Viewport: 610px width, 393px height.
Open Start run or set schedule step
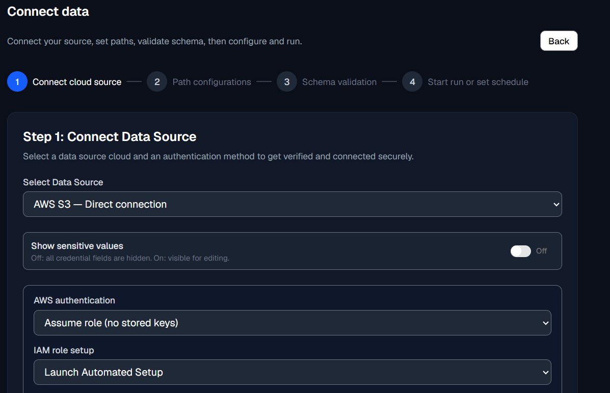[478, 82]
